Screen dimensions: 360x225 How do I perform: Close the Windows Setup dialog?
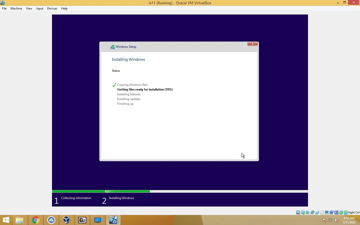pyautogui.click(x=252, y=43)
